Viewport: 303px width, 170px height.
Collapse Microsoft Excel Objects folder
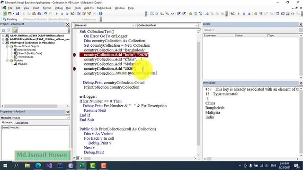(7, 46)
